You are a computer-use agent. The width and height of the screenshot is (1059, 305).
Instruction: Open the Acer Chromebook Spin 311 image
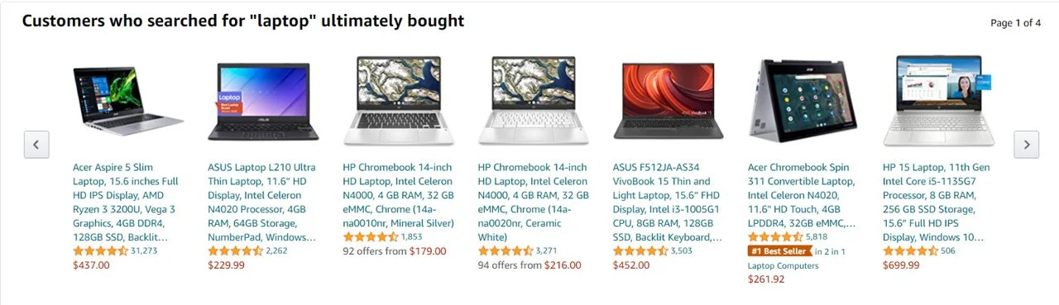click(802, 102)
